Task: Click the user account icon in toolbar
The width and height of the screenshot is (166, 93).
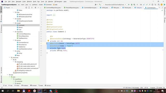Action: [x=96, y=5]
